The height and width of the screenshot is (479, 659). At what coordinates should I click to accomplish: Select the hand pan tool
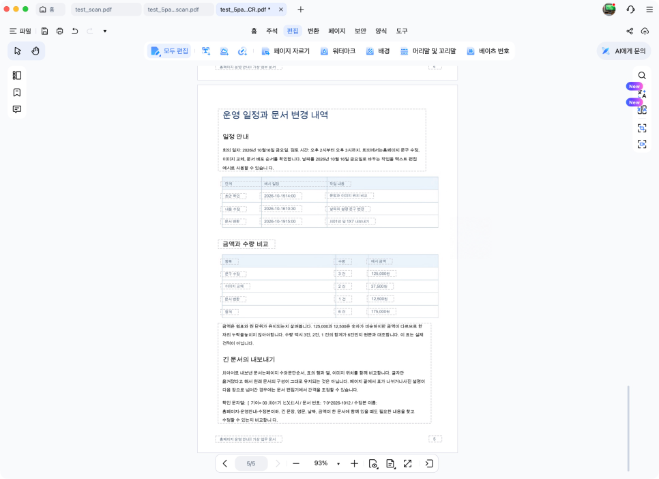[x=35, y=51]
